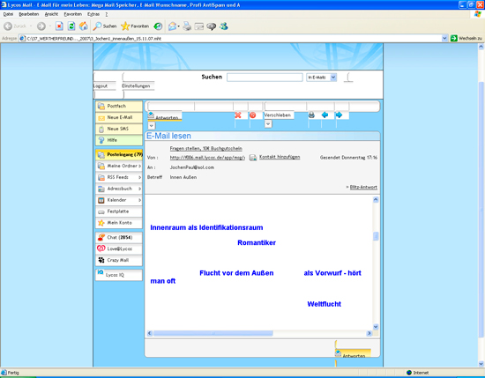Click the Blitz-Antwort link
This screenshot has width=485, height=378.
[363, 188]
